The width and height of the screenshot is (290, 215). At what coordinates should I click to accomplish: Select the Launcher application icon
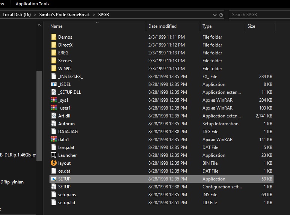click(53, 155)
